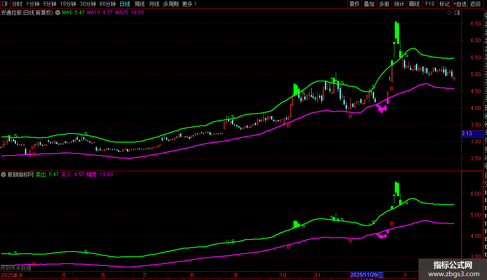Select the 15分钟 period
The height and width of the screenshot is (280, 487).
click(x=68, y=4)
